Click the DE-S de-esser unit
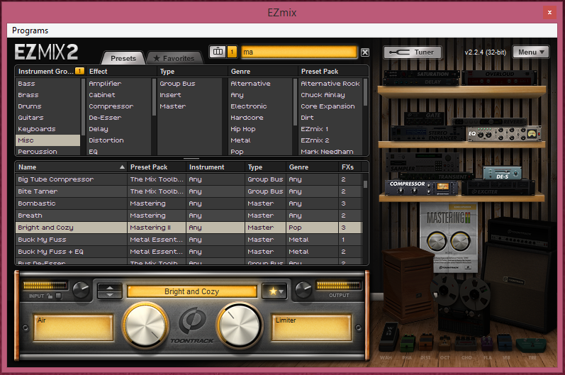This screenshot has height=375, width=565. (503, 173)
